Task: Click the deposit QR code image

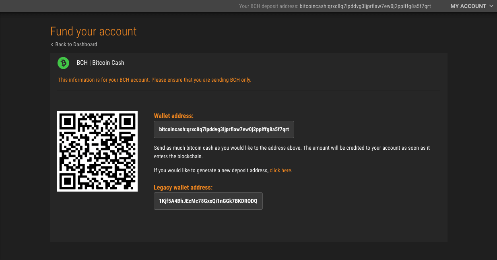Action: coord(97,151)
